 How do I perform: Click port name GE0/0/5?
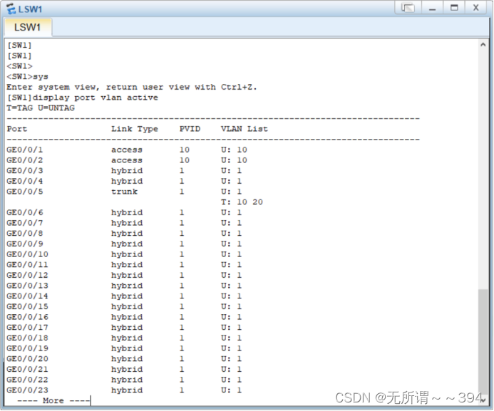coord(24,192)
